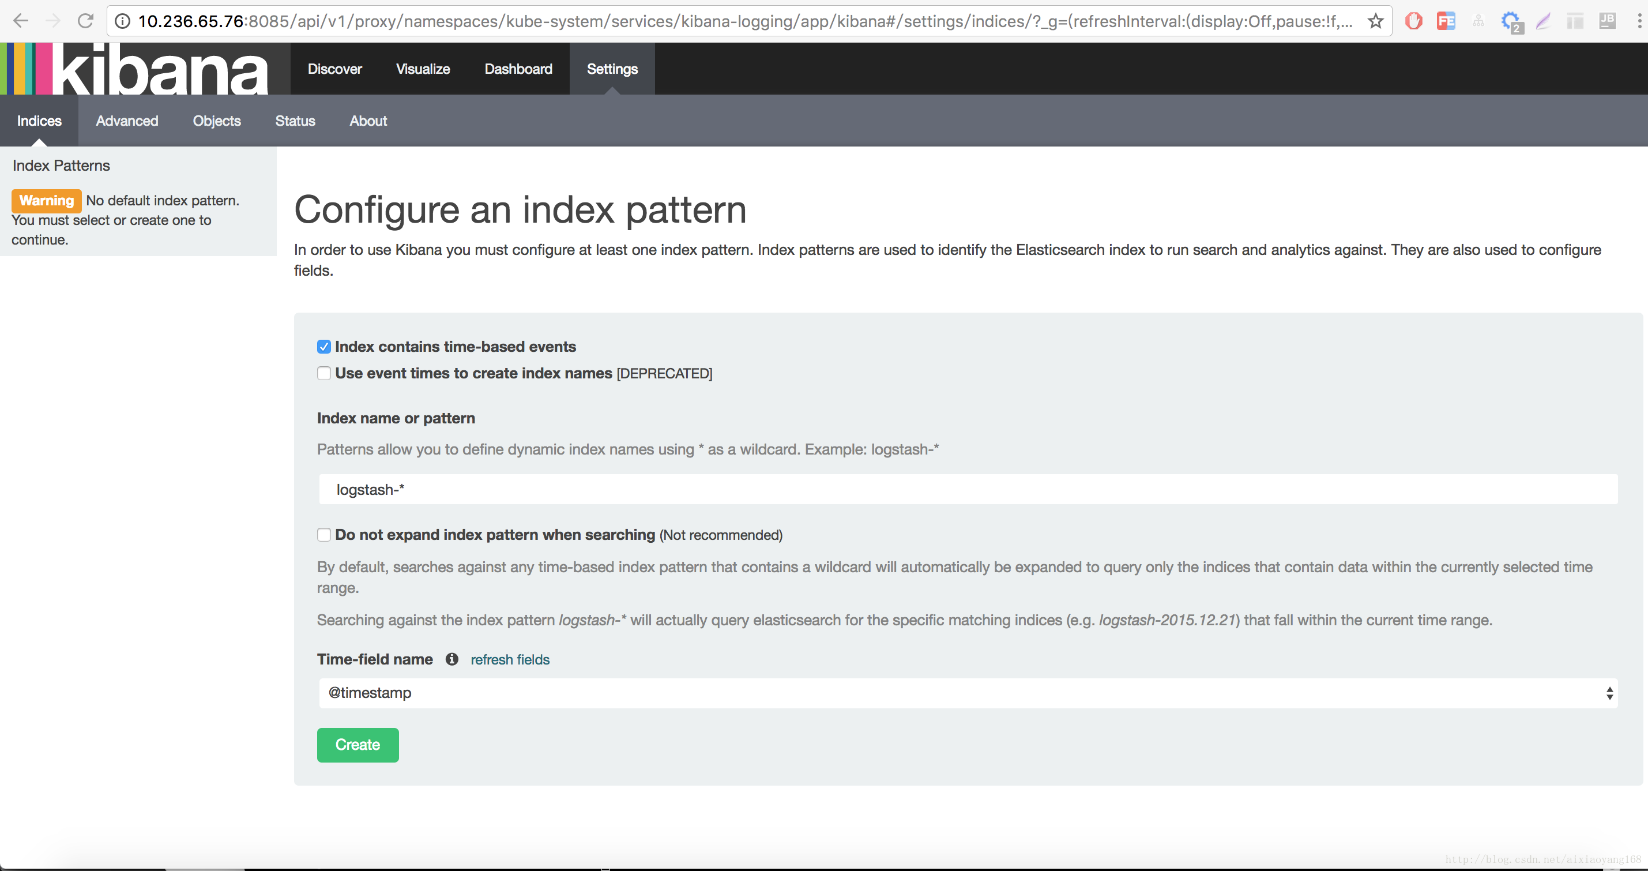Open the Objects sub-tab
The width and height of the screenshot is (1648, 871).
(217, 121)
